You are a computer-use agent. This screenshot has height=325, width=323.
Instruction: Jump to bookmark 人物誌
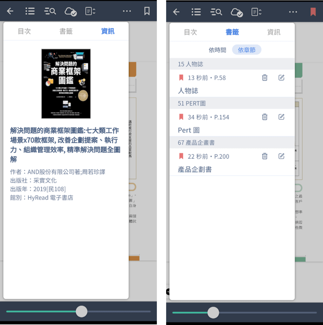188,91
